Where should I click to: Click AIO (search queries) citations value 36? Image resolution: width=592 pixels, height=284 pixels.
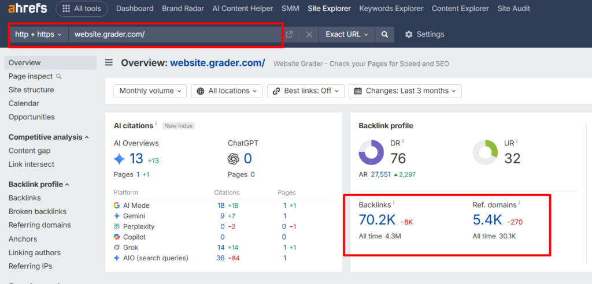[x=221, y=259]
